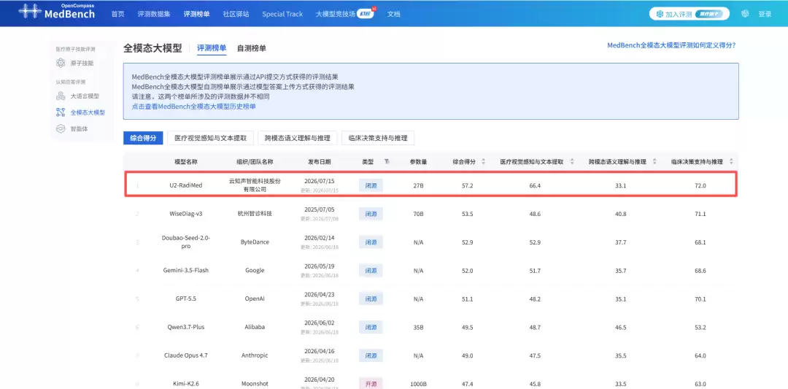Click model name Gemini-3.5-Flash
This screenshot has height=389, width=788.
(186, 270)
